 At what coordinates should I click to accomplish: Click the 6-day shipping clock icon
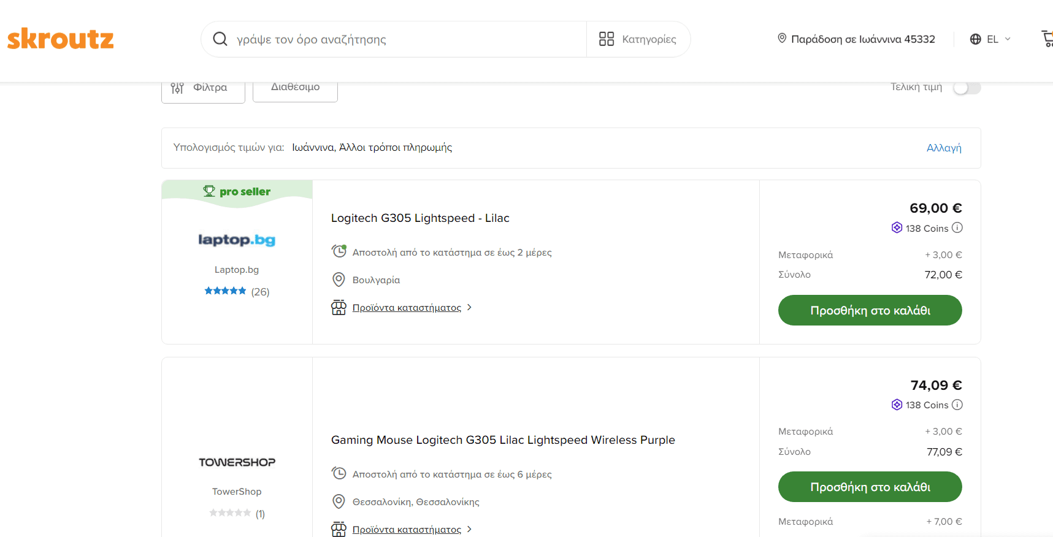pos(339,473)
